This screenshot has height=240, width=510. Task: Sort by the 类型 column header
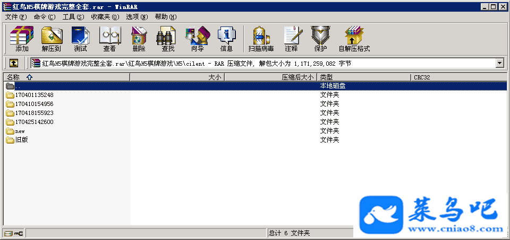363,77
